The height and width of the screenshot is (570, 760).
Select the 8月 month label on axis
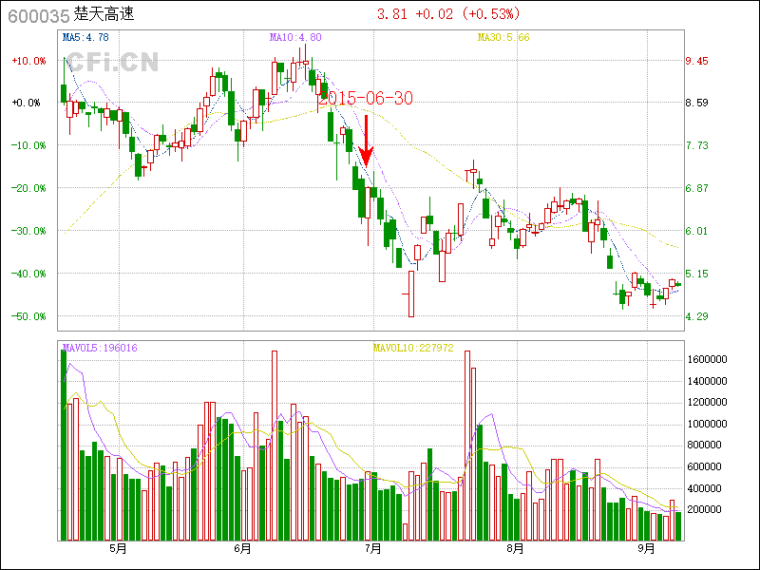(x=516, y=548)
